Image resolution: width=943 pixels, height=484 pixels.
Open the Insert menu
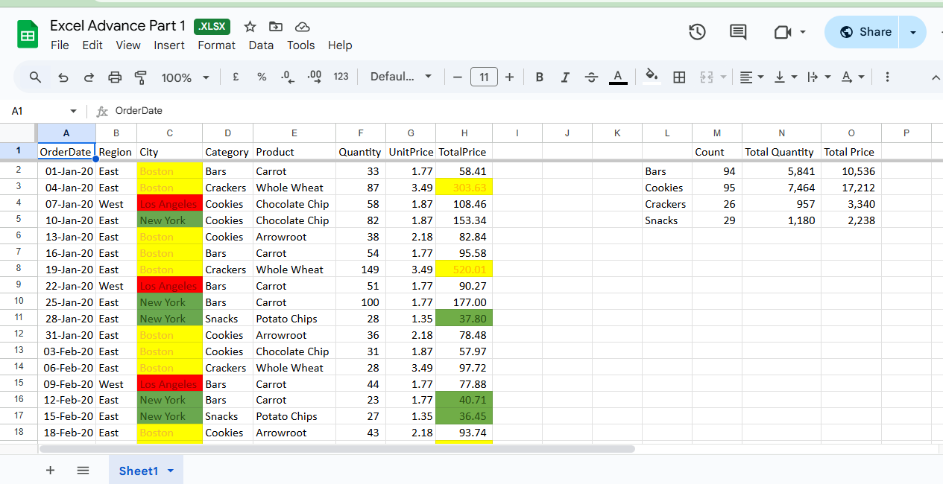(169, 45)
